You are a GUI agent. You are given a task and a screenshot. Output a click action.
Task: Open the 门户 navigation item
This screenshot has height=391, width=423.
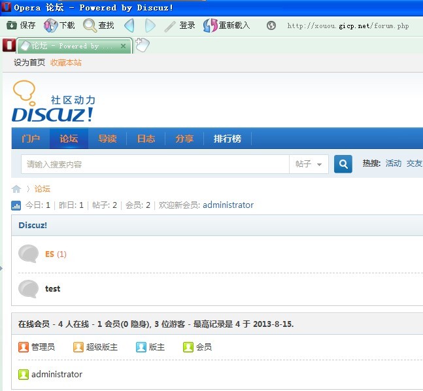[31, 139]
